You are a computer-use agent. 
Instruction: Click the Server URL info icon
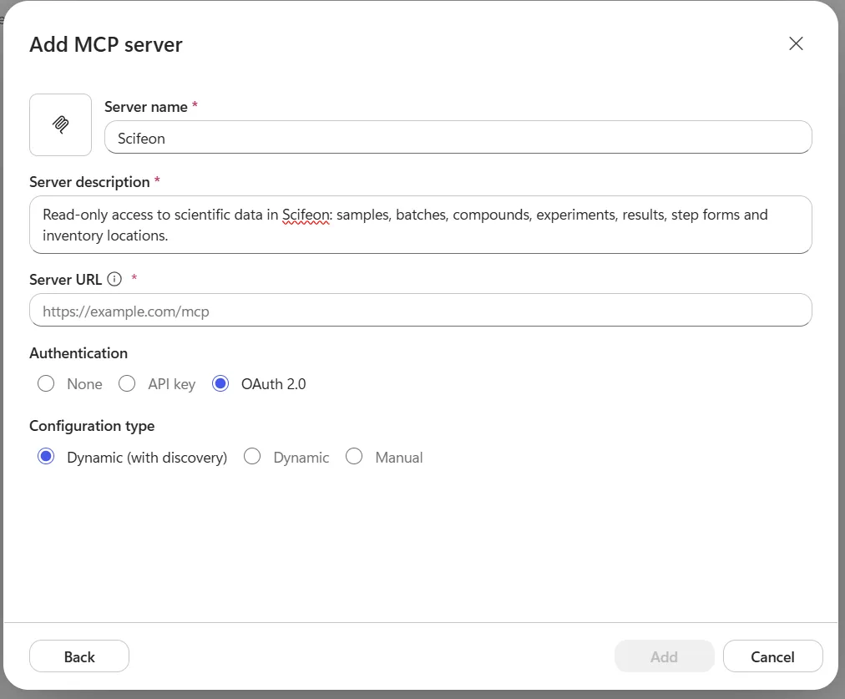click(x=114, y=279)
